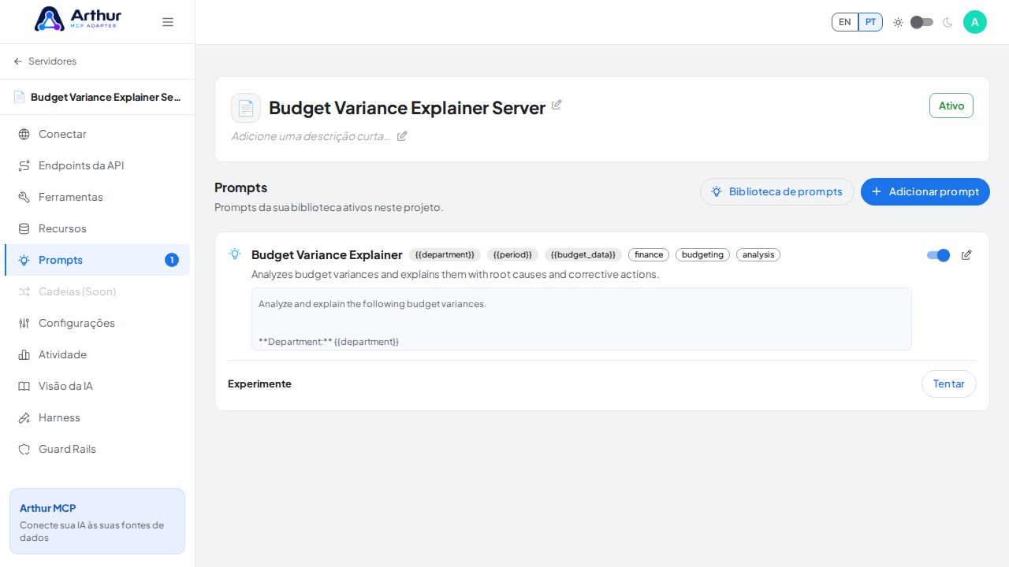Image resolution: width=1009 pixels, height=567 pixels.
Task: Click the Arthur MCP Adapter logo
Action: tap(78, 19)
